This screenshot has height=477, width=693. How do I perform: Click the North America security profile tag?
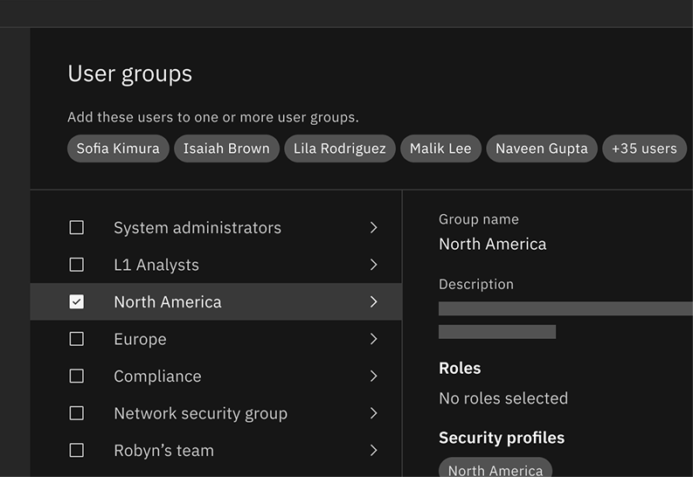pyautogui.click(x=495, y=469)
